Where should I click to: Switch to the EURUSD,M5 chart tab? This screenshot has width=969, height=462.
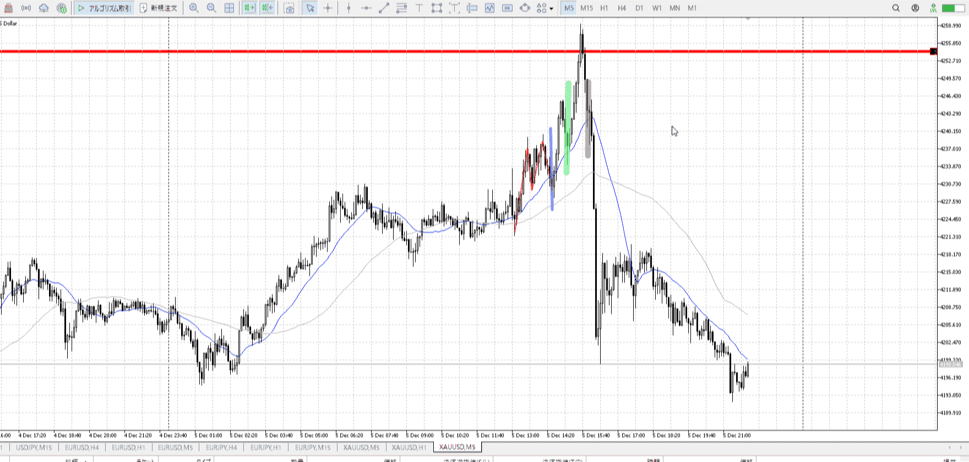[176, 447]
